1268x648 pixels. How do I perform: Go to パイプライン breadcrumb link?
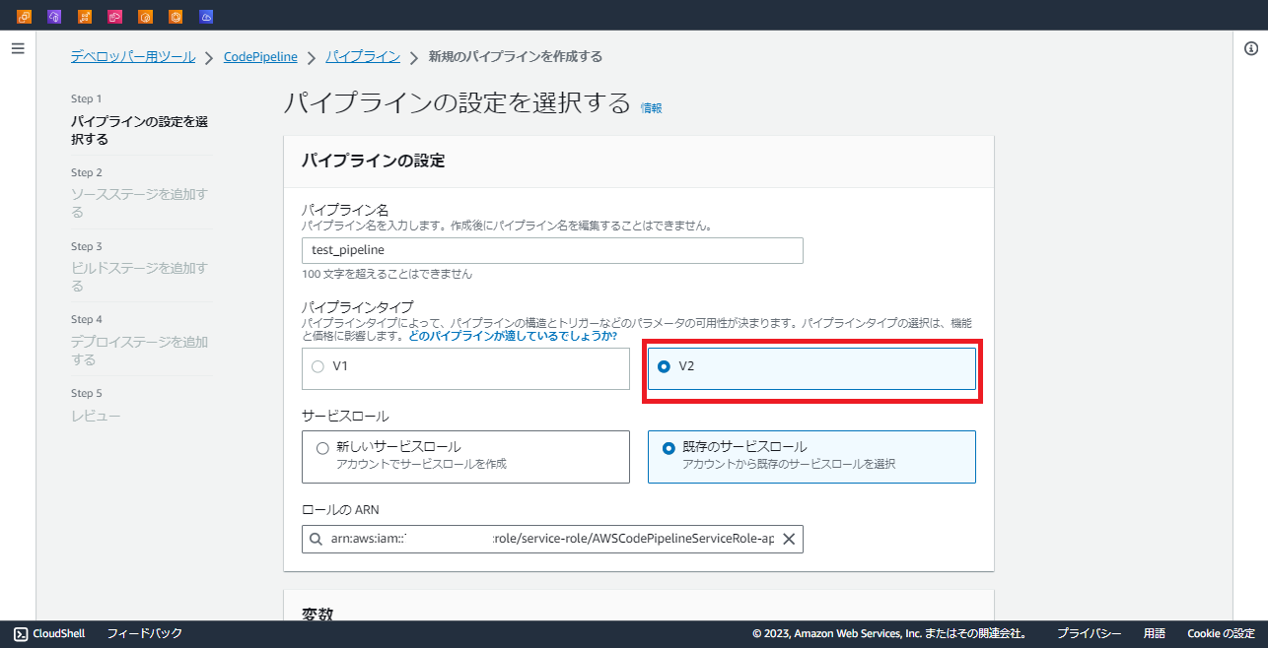click(363, 57)
